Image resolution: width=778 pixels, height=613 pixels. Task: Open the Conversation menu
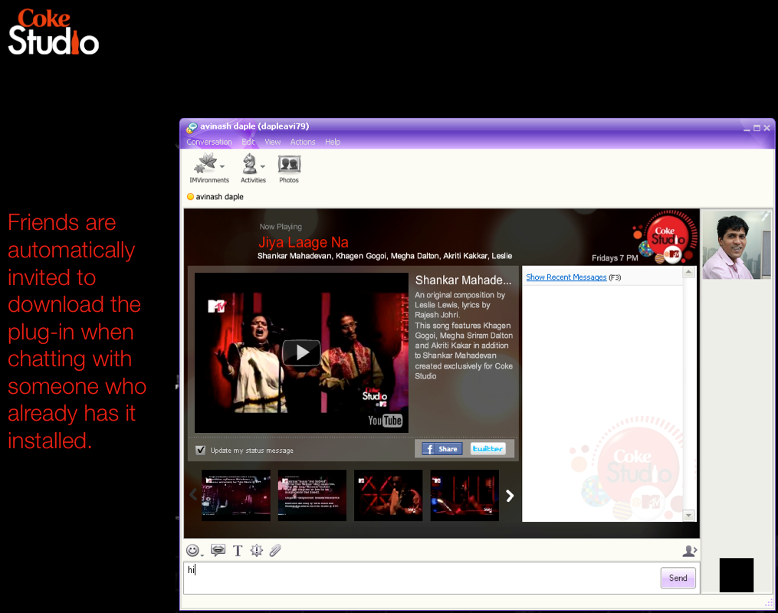(x=209, y=142)
